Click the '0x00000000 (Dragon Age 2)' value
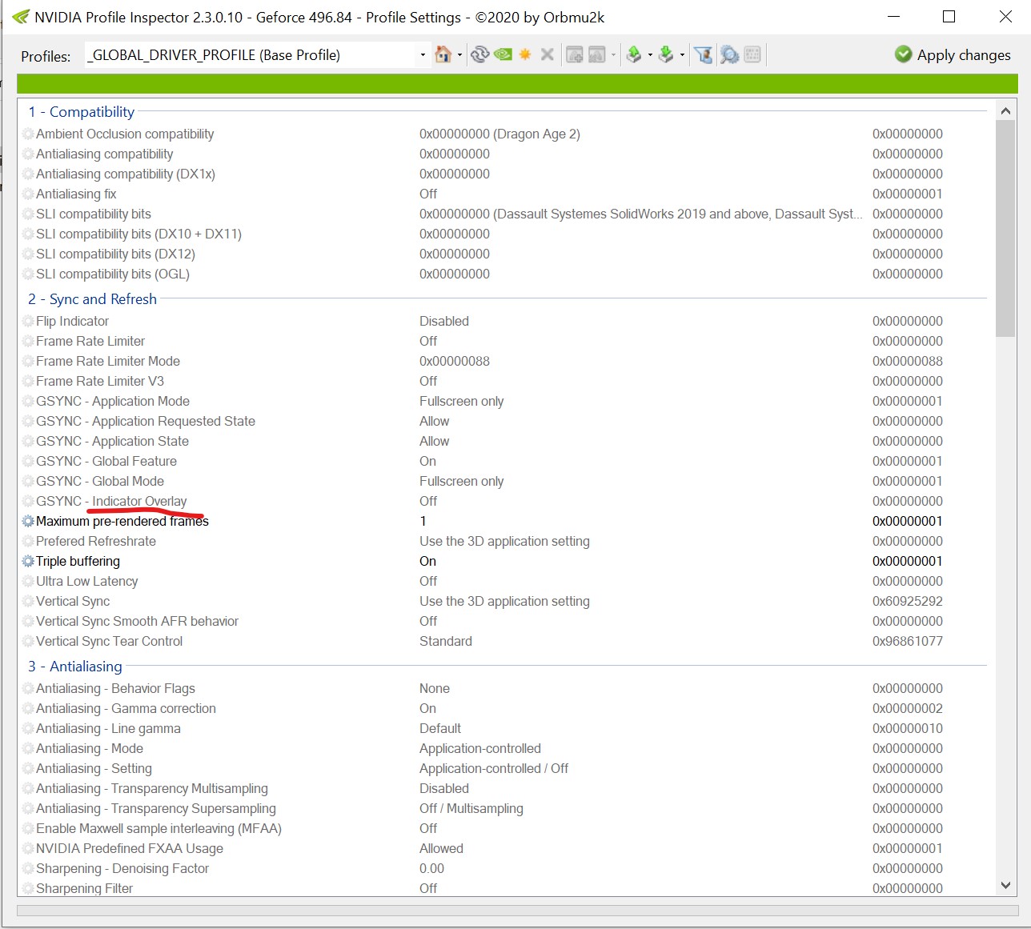Viewport: 1031px width, 929px height. [499, 134]
